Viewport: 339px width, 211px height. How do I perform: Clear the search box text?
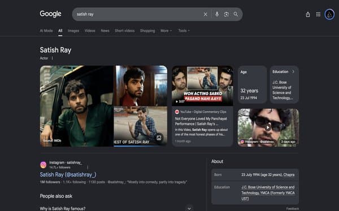tap(206, 15)
